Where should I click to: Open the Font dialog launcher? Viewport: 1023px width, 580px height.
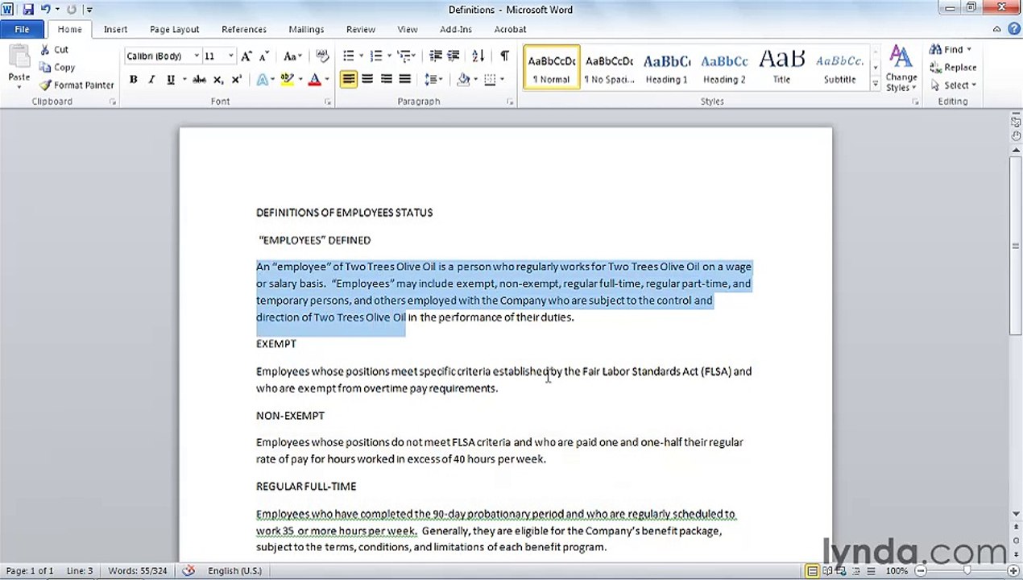(x=328, y=102)
